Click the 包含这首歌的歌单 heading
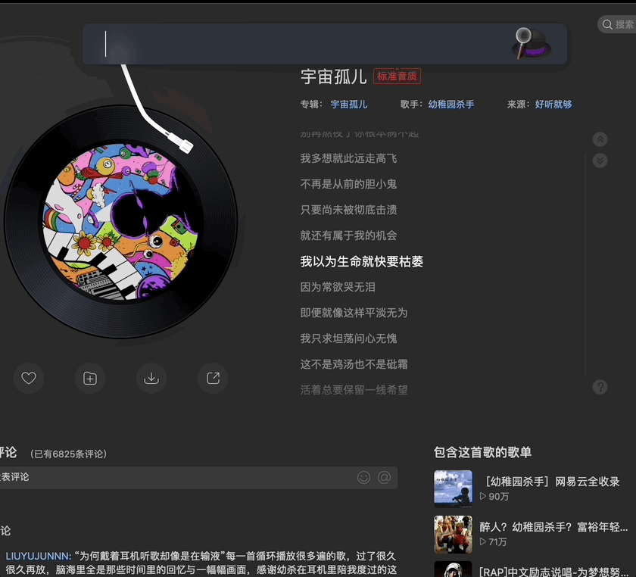Screen dimensions: 636x577 483,452
